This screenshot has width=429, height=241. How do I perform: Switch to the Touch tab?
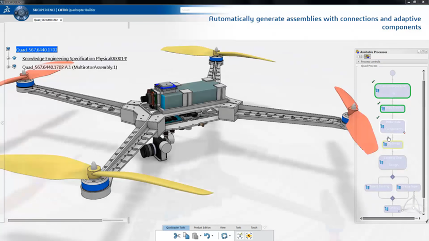[254, 228]
